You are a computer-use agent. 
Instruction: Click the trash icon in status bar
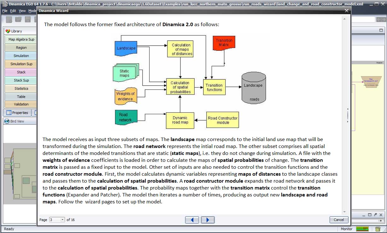coord(378,229)
